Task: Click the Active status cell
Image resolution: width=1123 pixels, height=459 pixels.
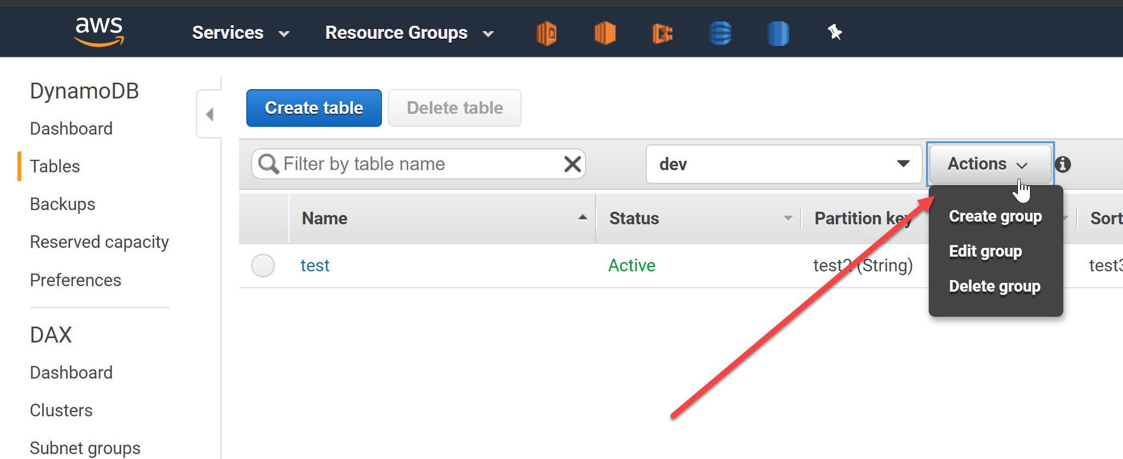Action: [632, 265]
